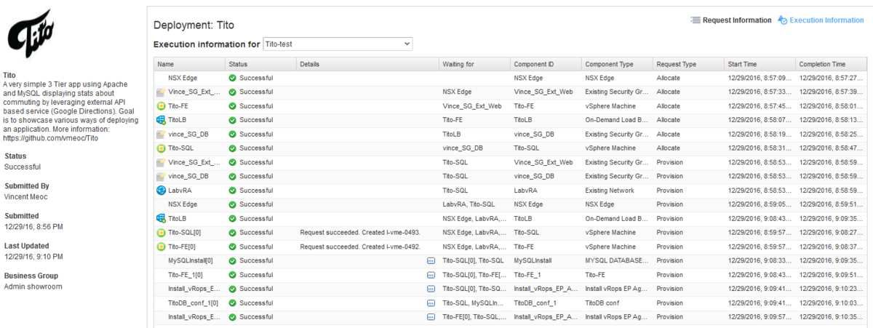The height and width of the screenshot is (328, 873).
Task: Click the vSphere machine icon for Tito-FE
Action: click(x=161, y=106)
